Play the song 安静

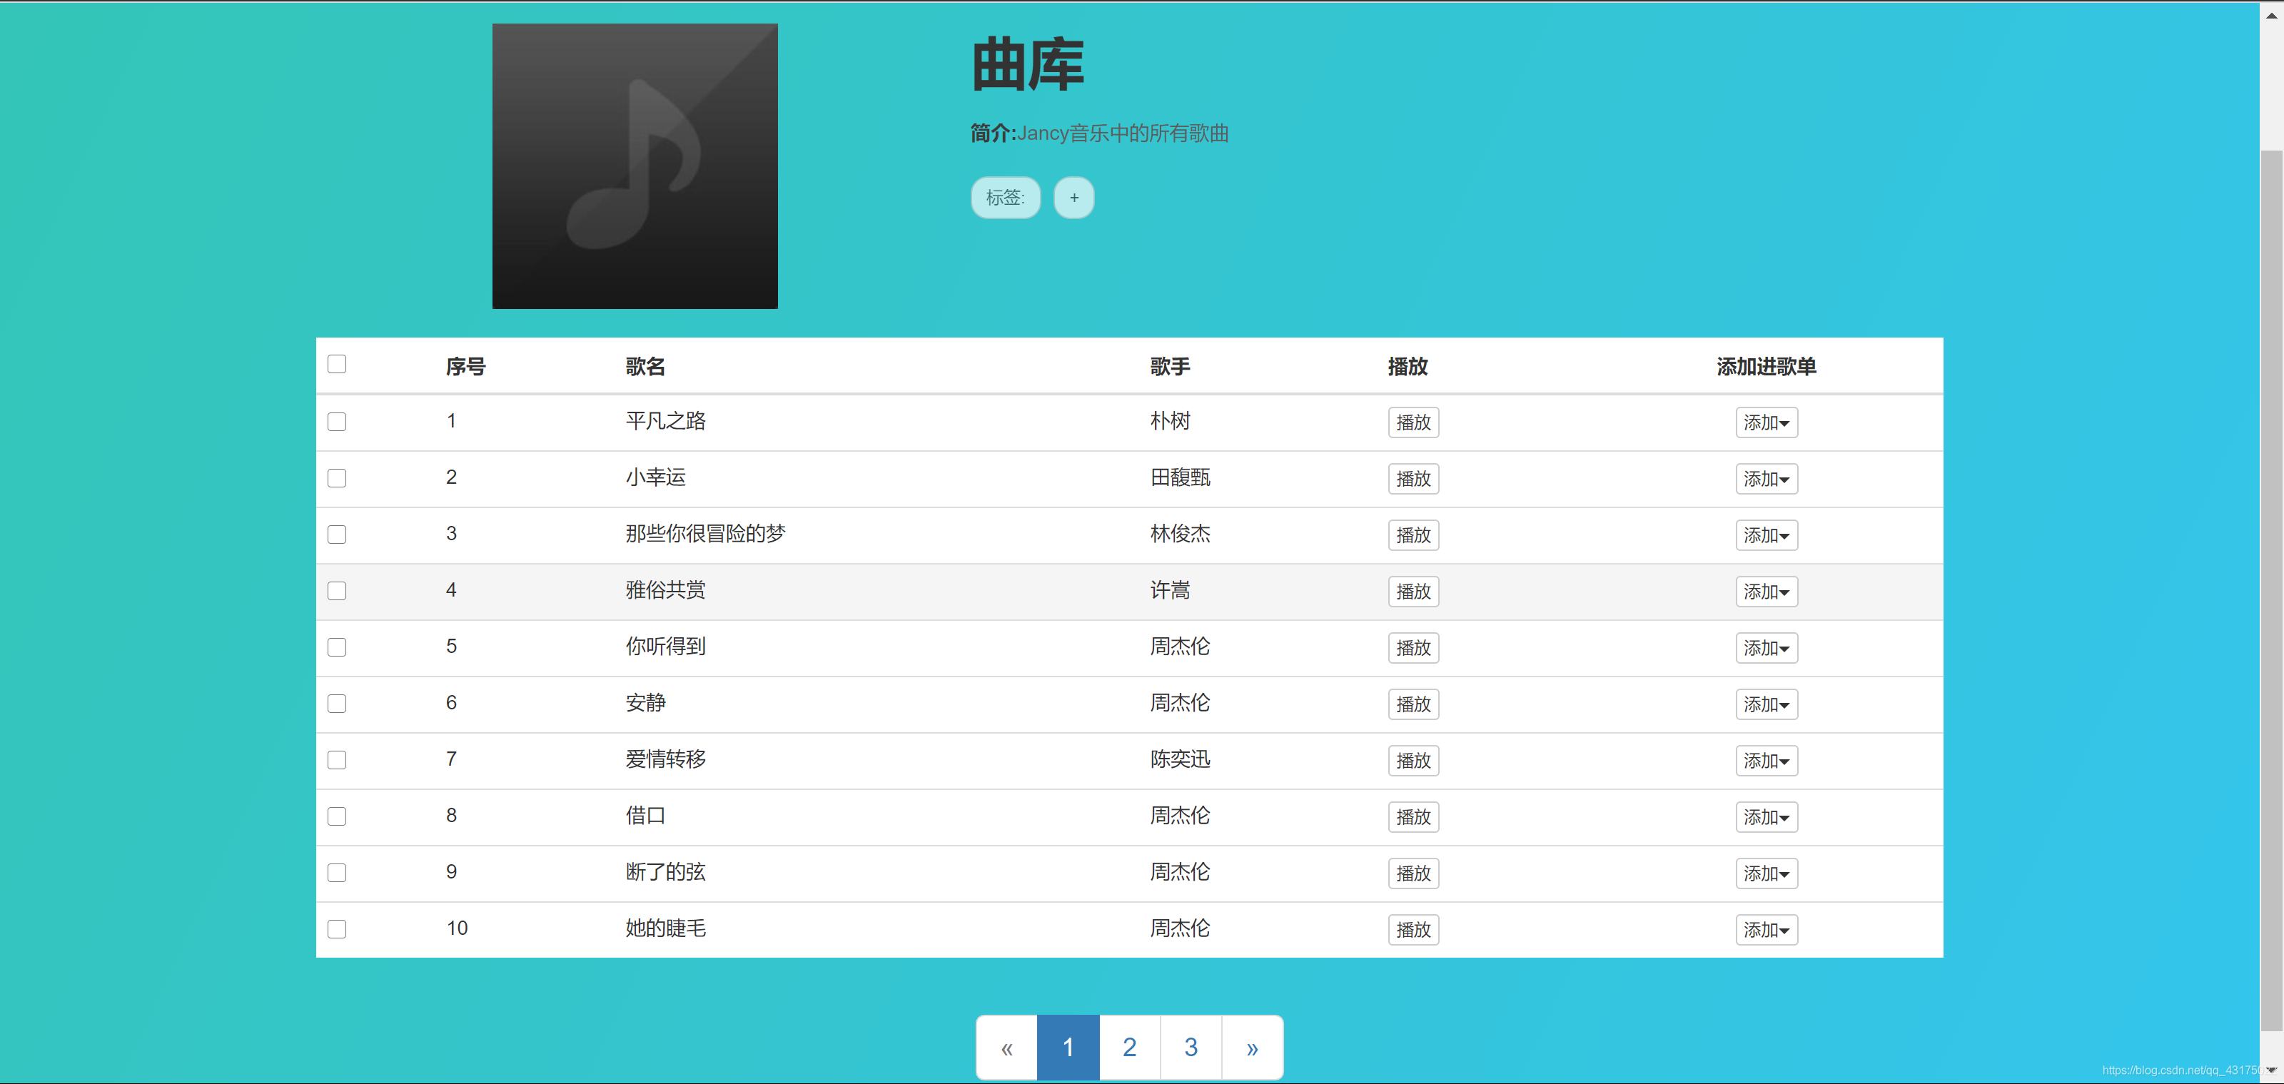pos(1413,704)
